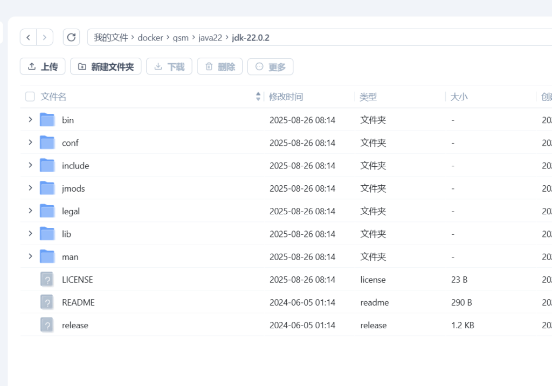552x386 pixels.
Task: Click the man folder icon
Action: click(47, 256)
